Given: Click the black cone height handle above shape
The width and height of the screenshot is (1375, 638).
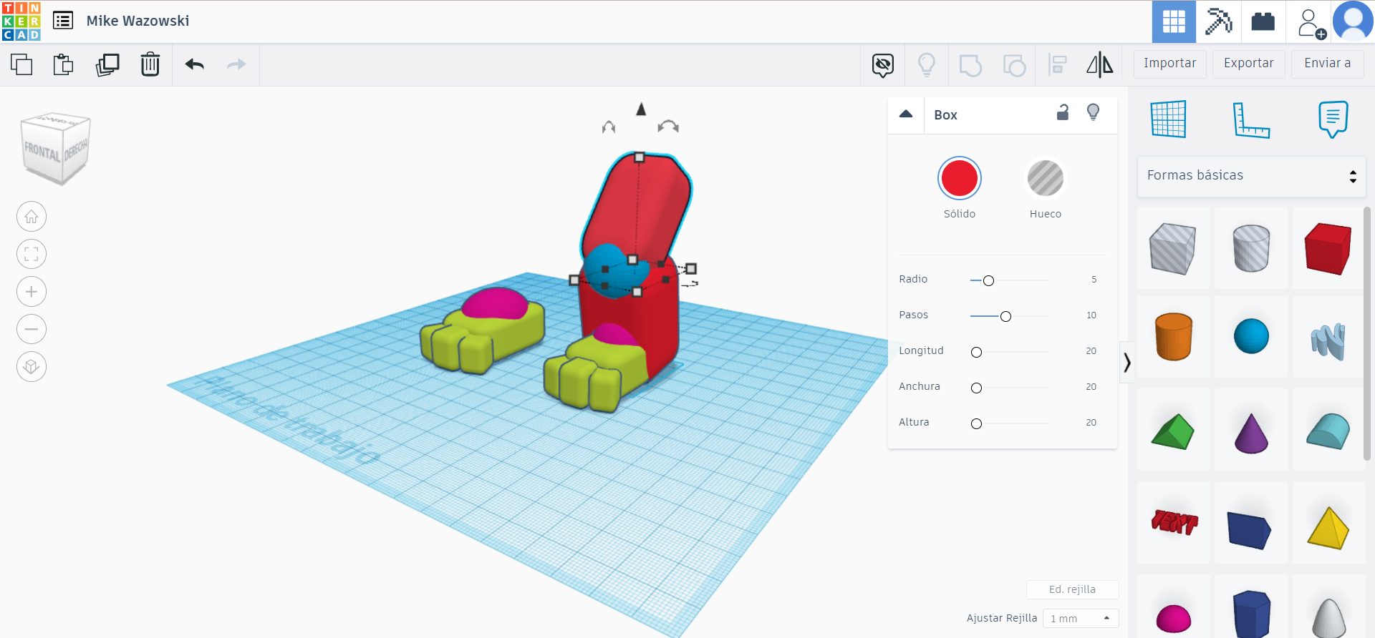Looking at the screenshot, I should [641, 109].
